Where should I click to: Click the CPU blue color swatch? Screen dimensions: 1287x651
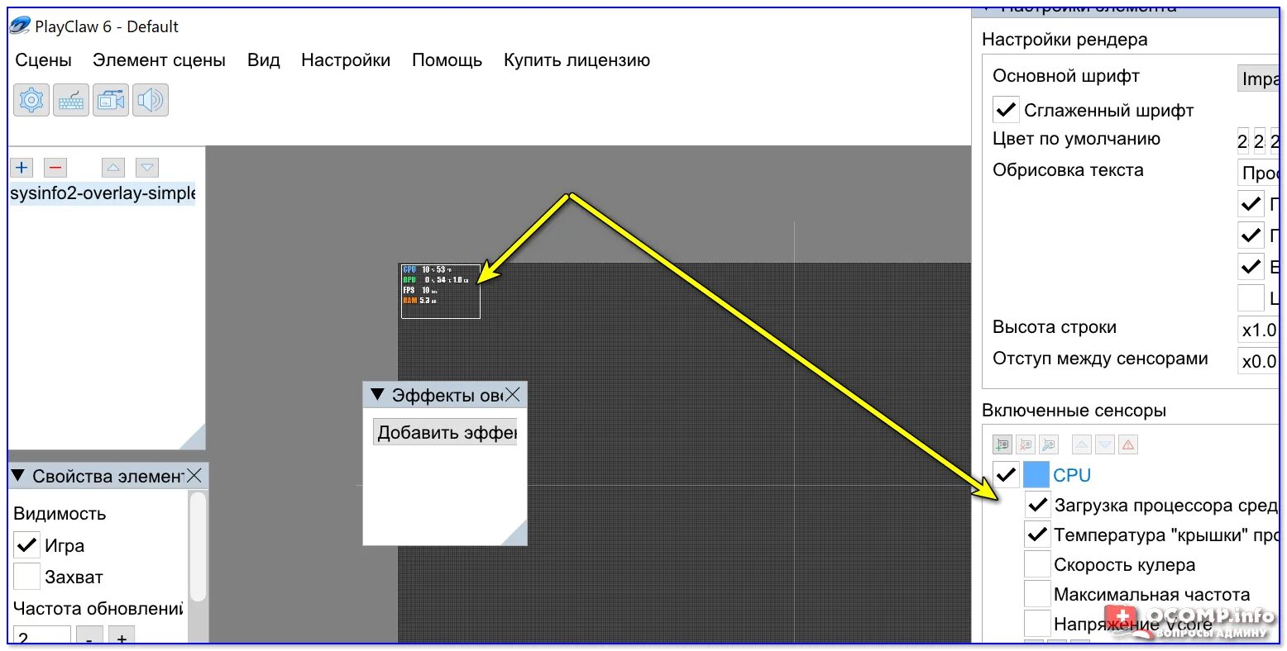click(1036, 475)
